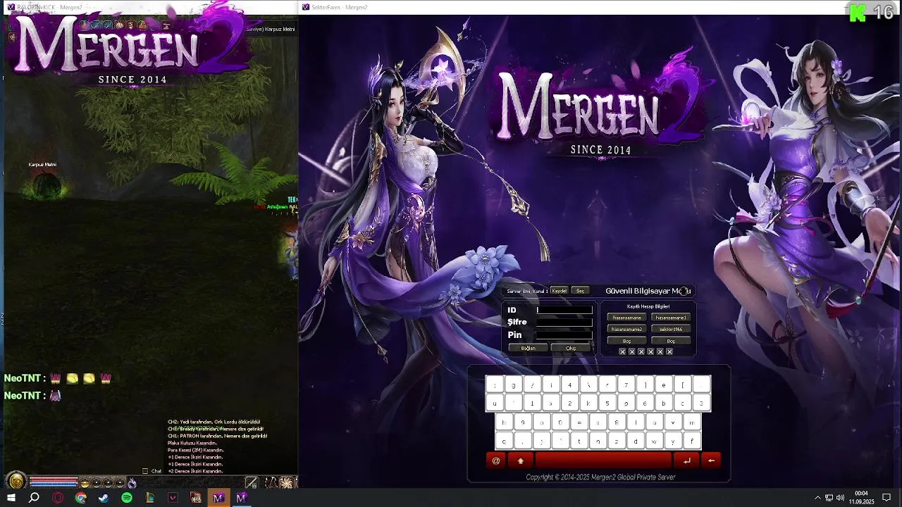
Task: Click the 'g' key on virtual keyboard
Action: (514, 384)
